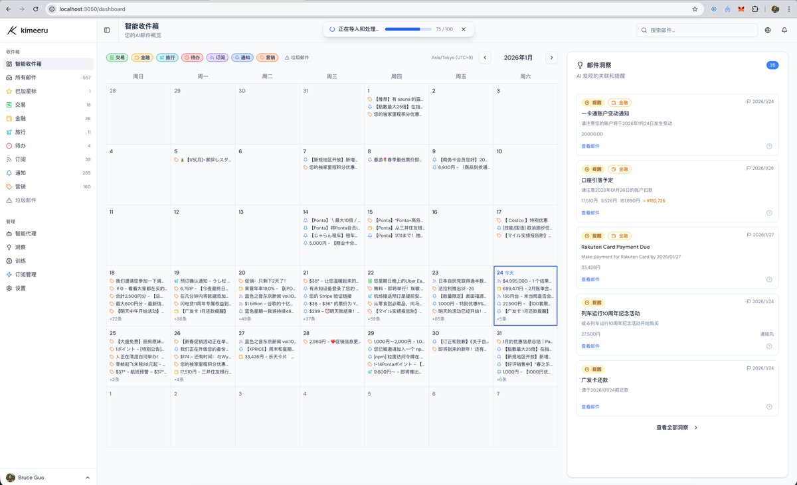Toggle the 待办 category filter
Image resolution: width=797 pixels, height=485 pixels.
pyautogui.click(x=192, y=58)
